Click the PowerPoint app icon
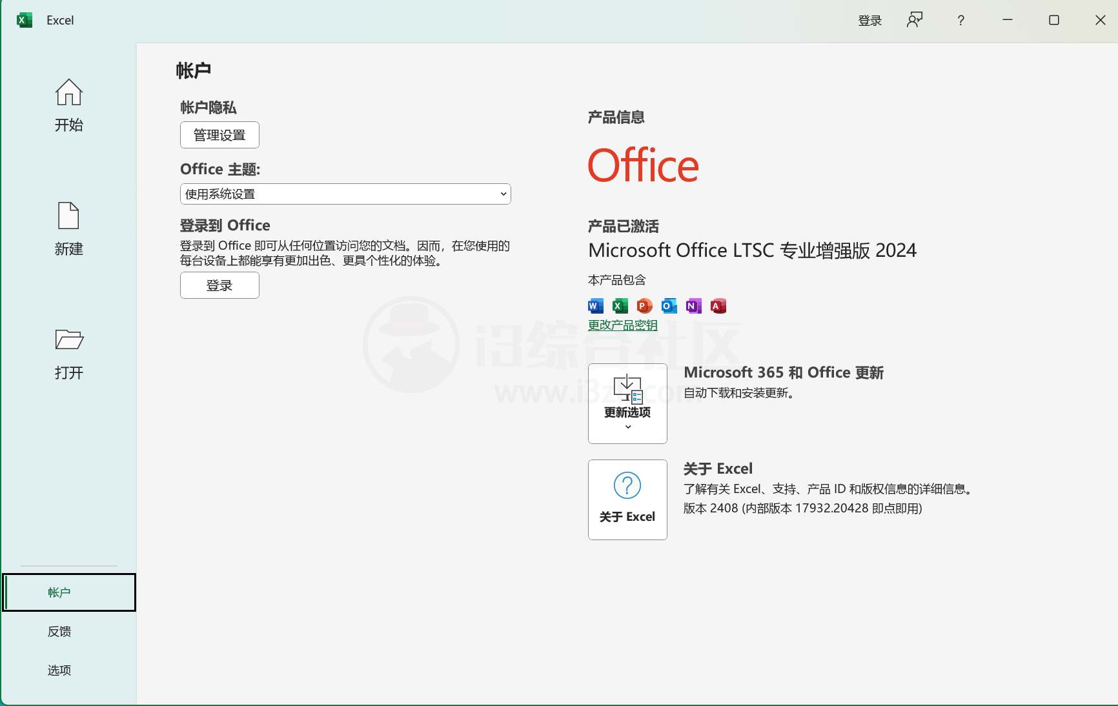This screenshot has width=1118, height=706. pos(644,306)
